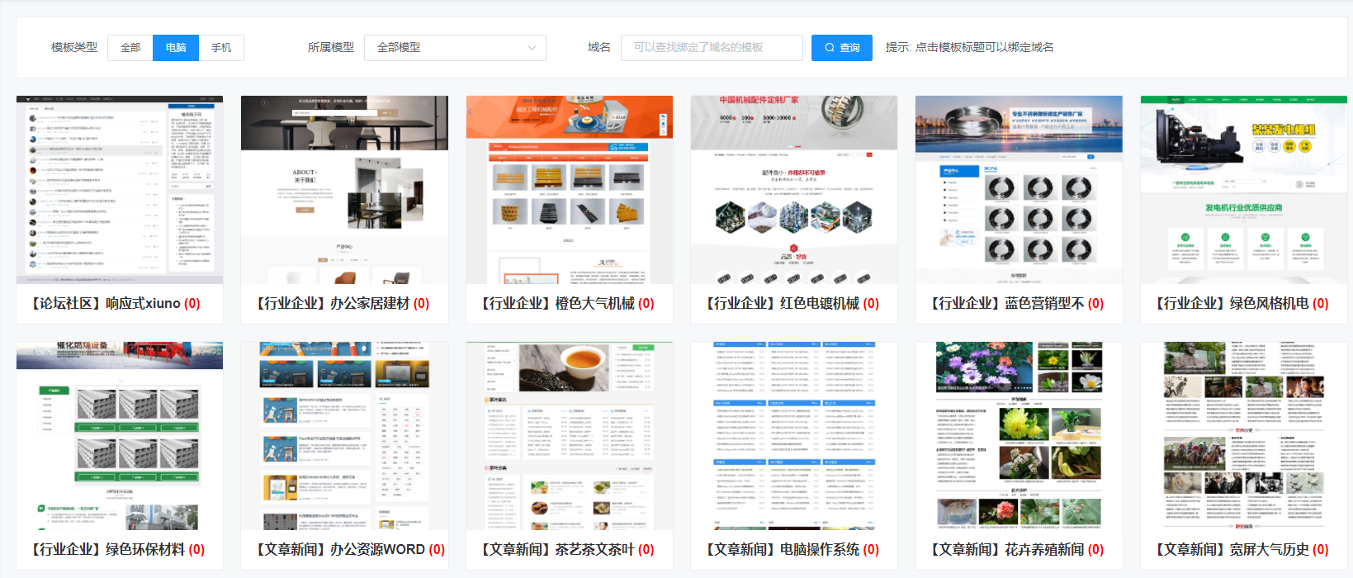Click the chevron arrow in the 全部模型 dropdown
1353x578 pixels.
coord(532,48)
